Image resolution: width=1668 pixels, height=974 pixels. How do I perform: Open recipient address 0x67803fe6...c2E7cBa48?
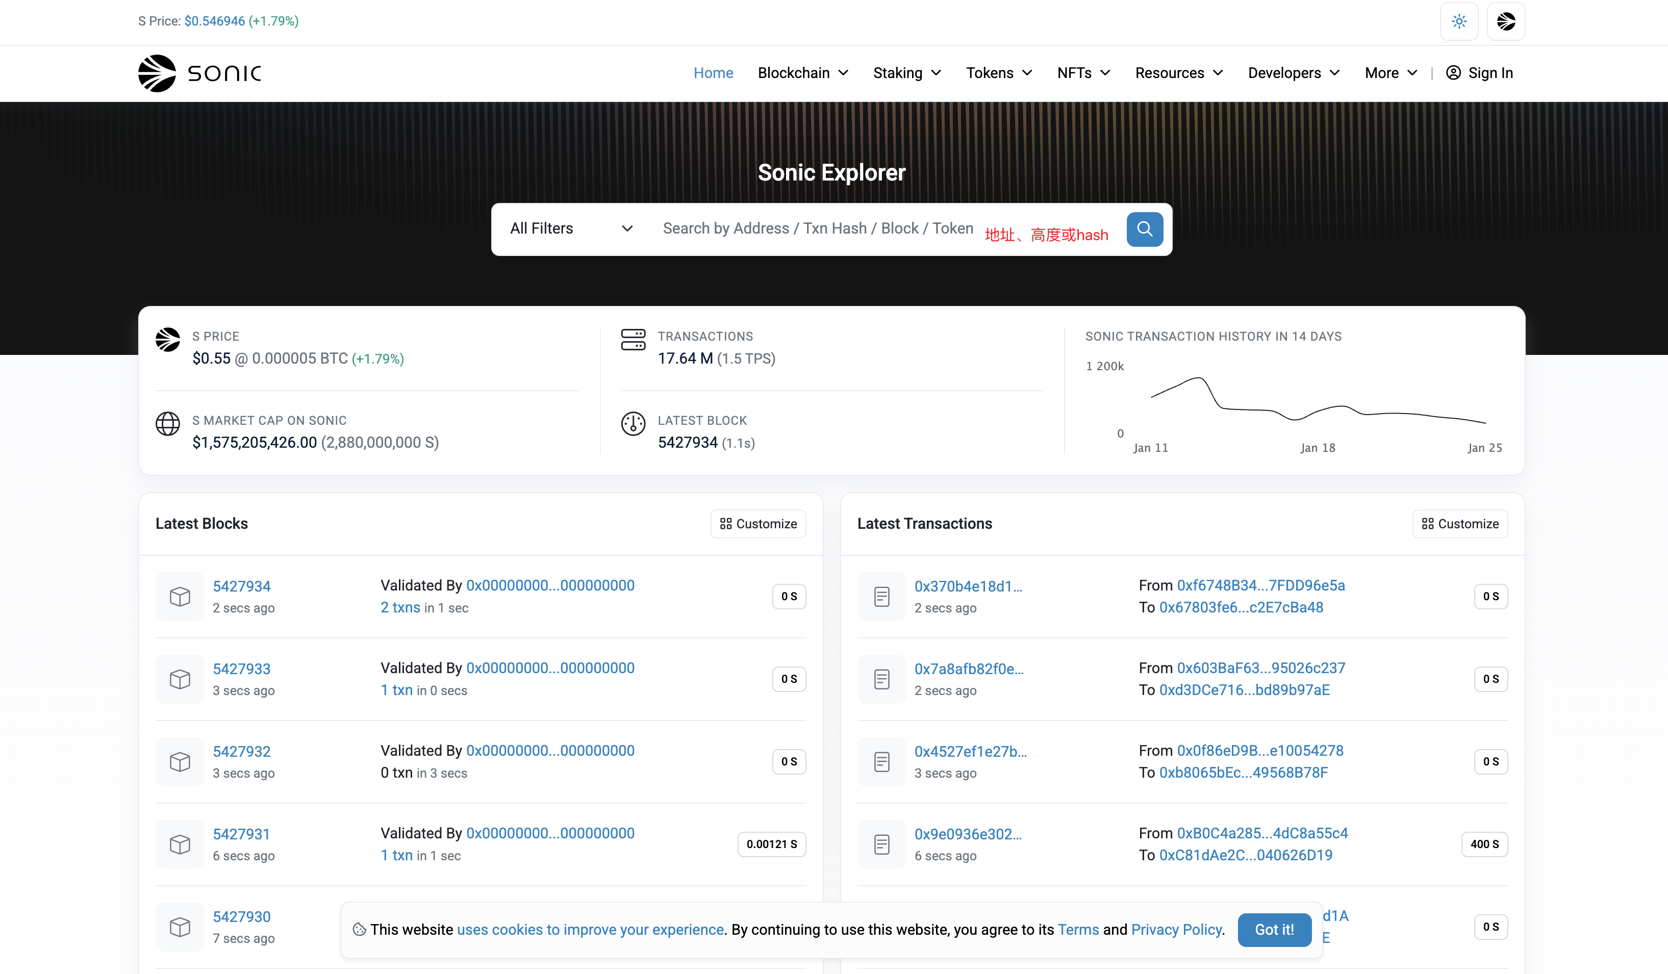1241,607
